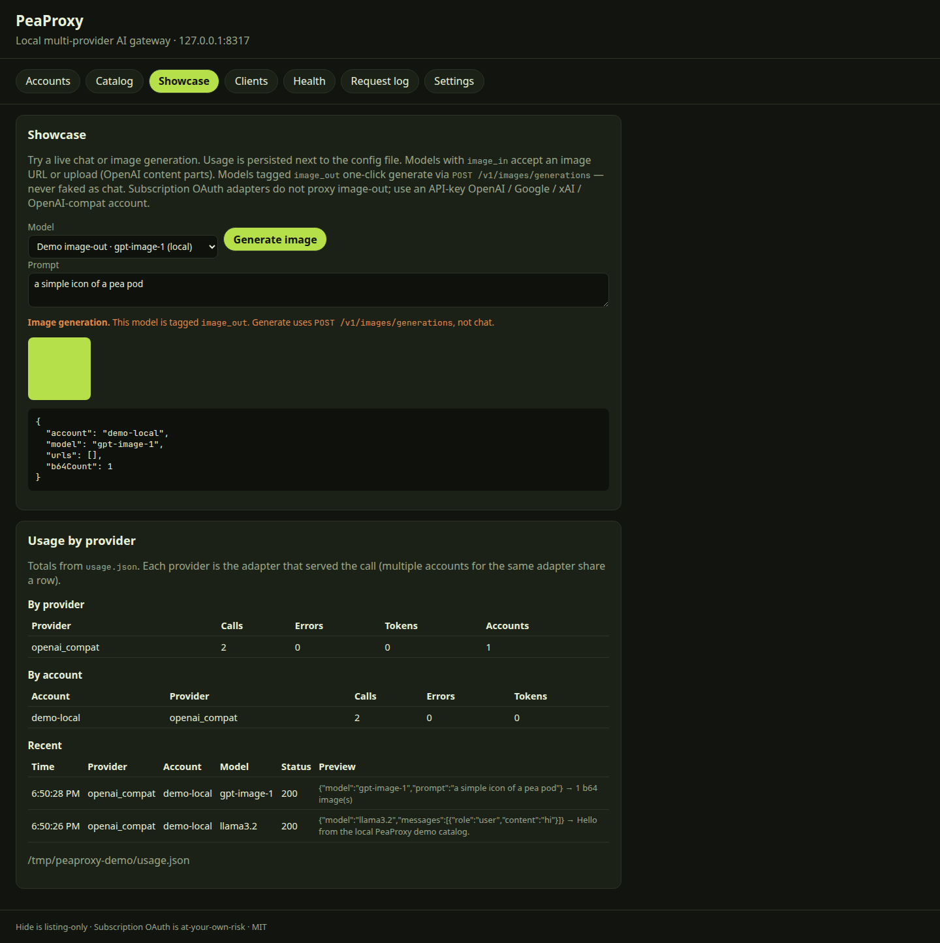
Task: Click the Showcase section heading
Action: (57, 135)
